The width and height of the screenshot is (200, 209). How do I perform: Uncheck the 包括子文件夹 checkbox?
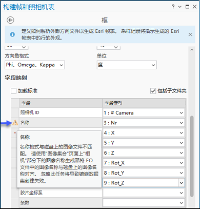click(153, 91)
